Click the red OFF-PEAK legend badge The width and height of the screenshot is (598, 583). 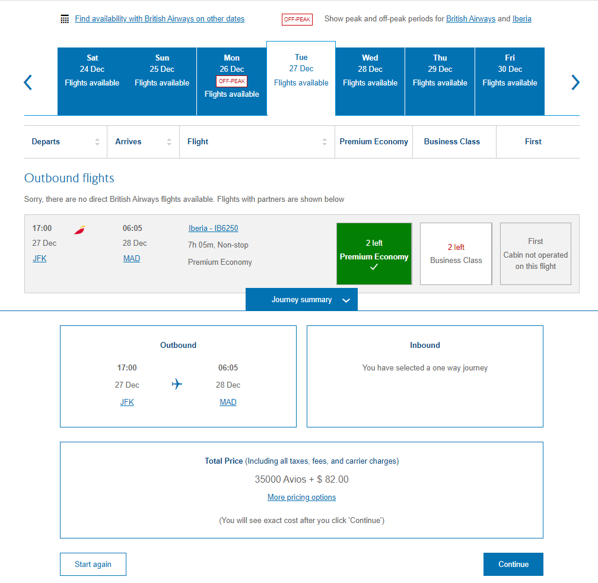297,19
